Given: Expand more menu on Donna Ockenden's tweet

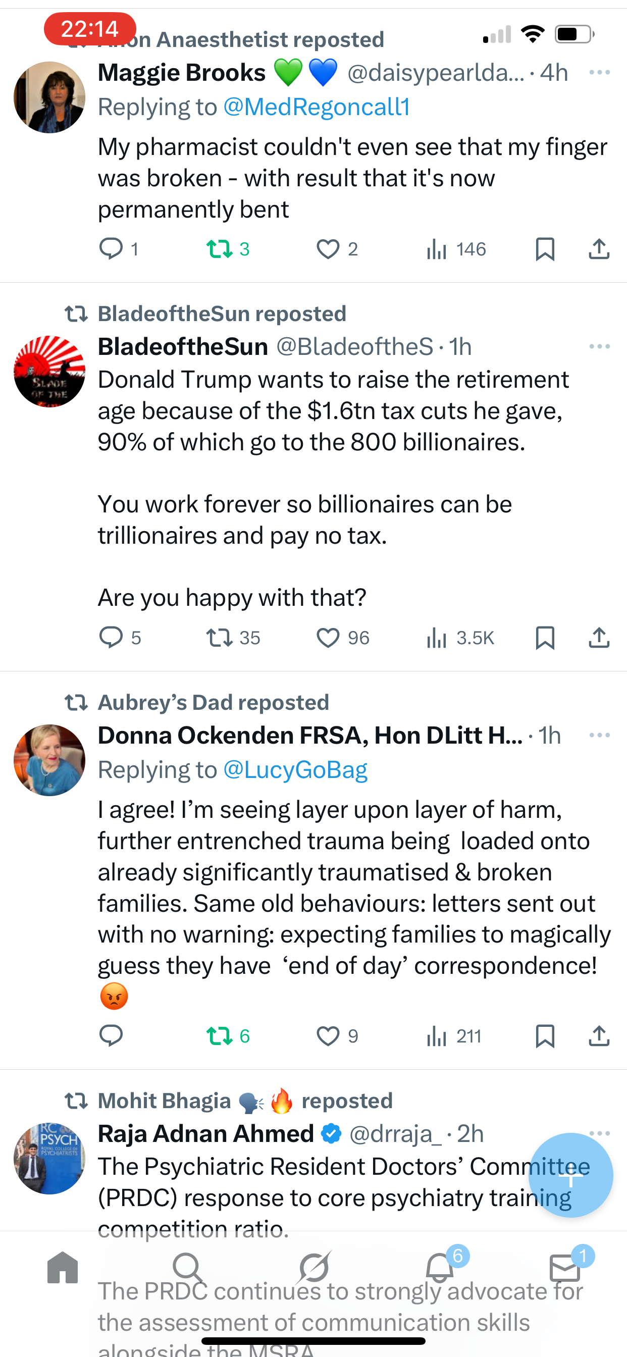Looking at the screenshot, I should (600, 735).
